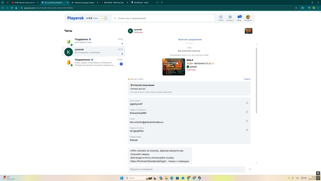The width and height of the screenshot is (321, 181).
Task: Open the tab search dropdown arrow
Action: 3,3
